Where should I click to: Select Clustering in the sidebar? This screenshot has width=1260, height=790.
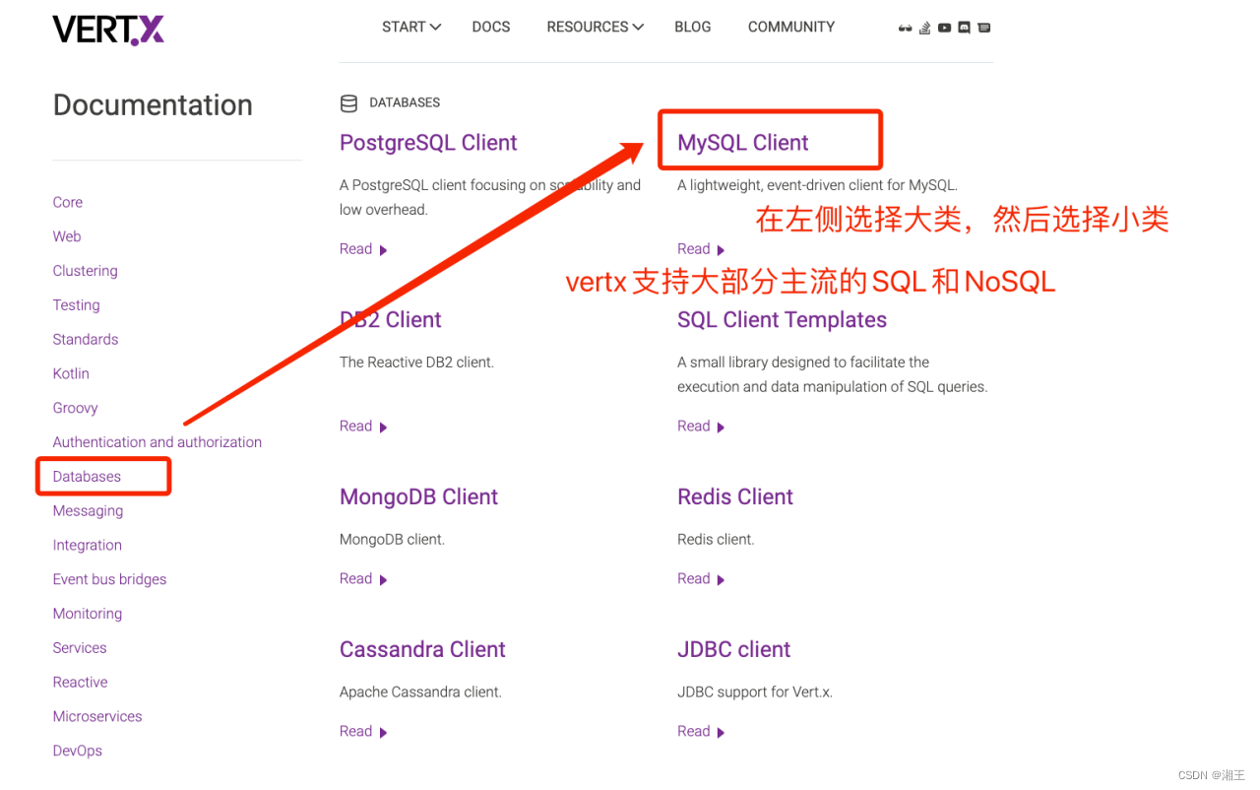pyautogui.click(x=85, y=271)
